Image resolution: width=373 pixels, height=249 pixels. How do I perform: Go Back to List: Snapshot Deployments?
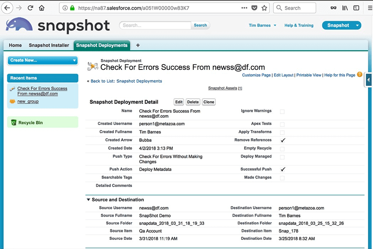click(126, 81)
